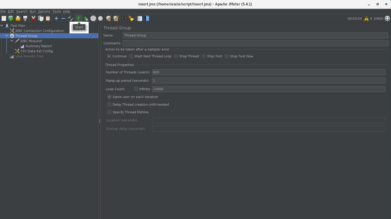The image size is (391, 219).
Task: Click the 0/800 active threads counter
Action: tap(379, 18)
